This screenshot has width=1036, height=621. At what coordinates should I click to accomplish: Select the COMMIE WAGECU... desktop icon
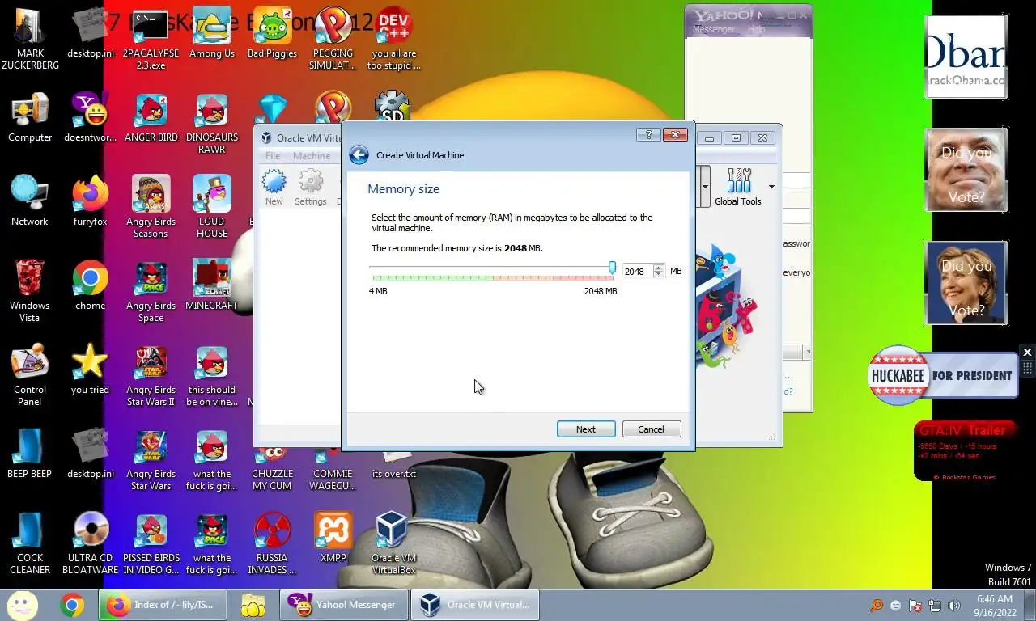(333, 472)
